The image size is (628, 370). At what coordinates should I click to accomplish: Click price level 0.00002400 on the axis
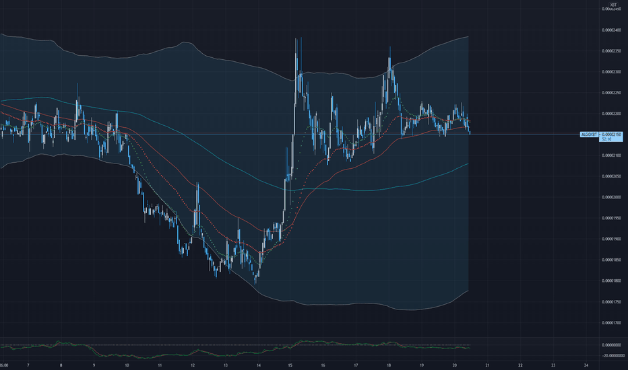612,30
